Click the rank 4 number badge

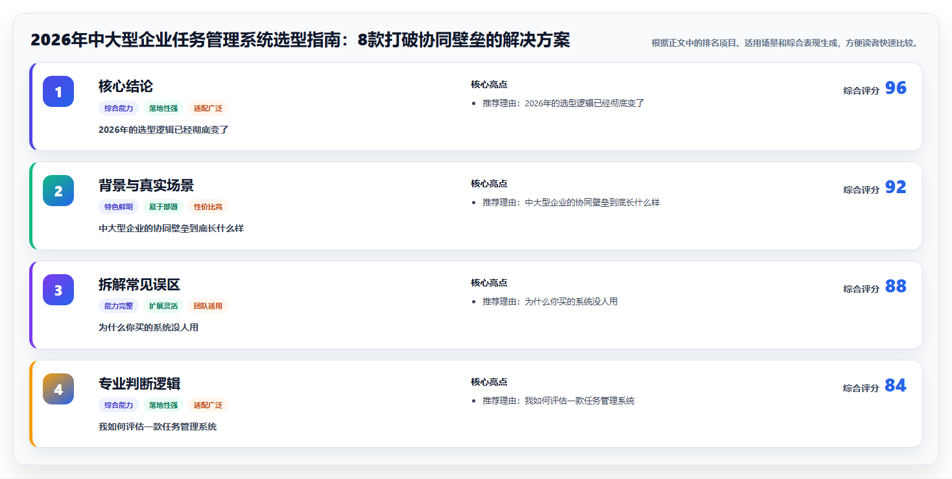58,389
